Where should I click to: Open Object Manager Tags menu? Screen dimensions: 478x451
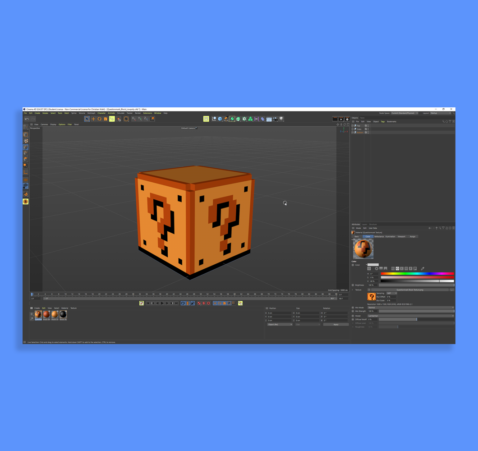[382, 122]
